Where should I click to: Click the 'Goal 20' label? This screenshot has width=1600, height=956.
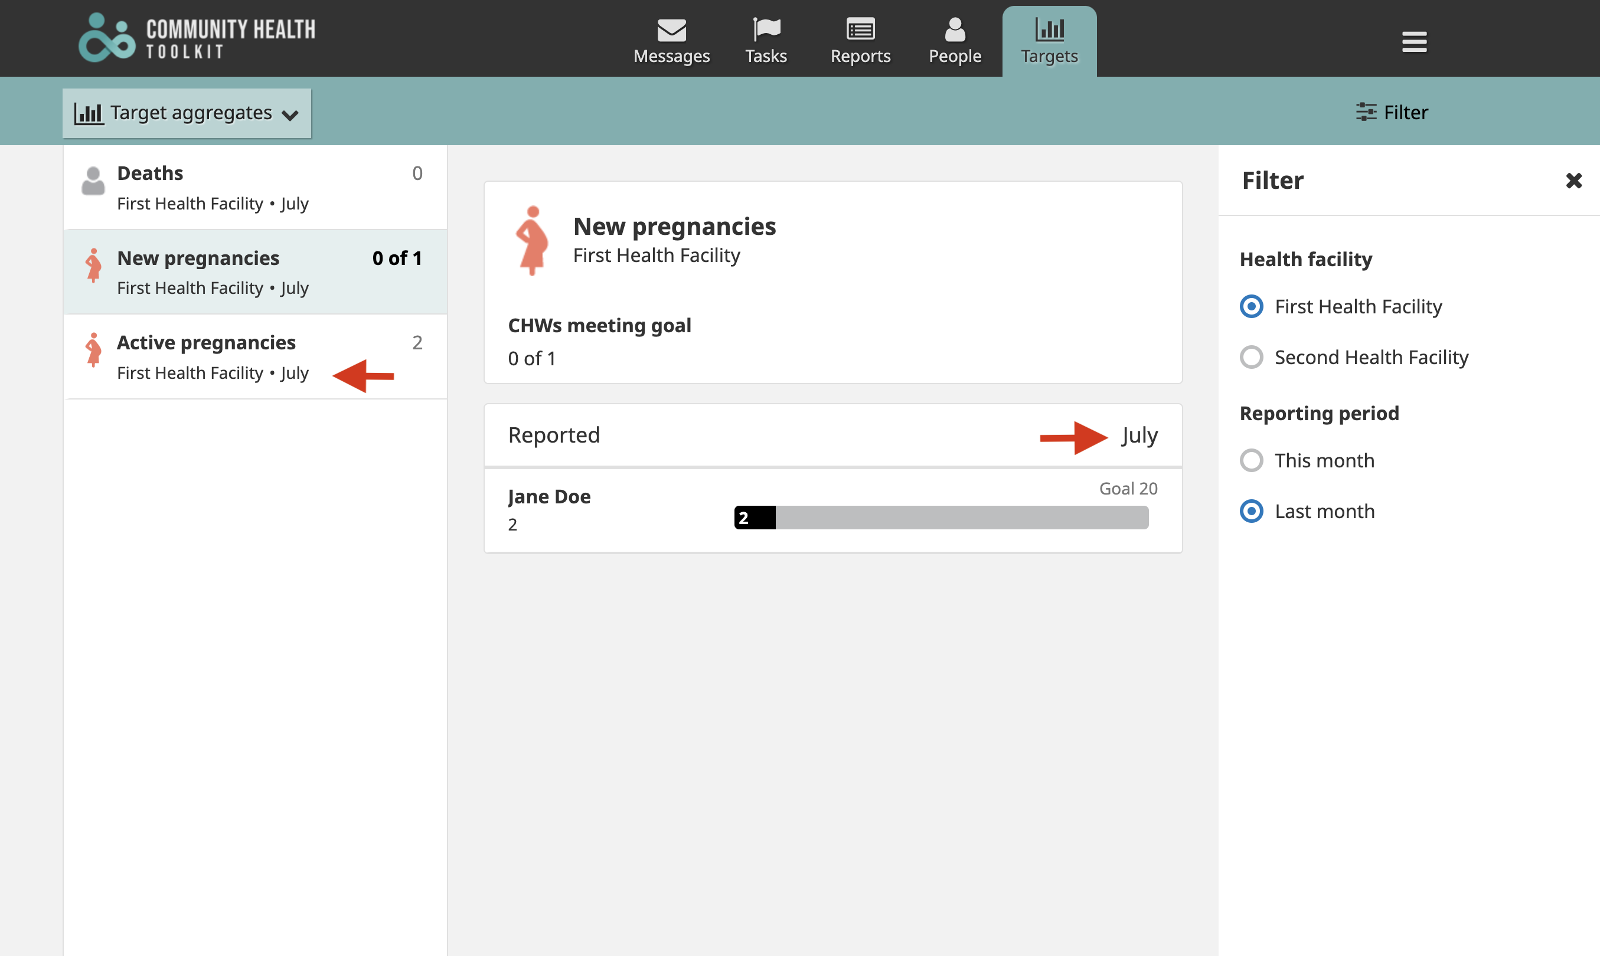tap(1128, 488)
